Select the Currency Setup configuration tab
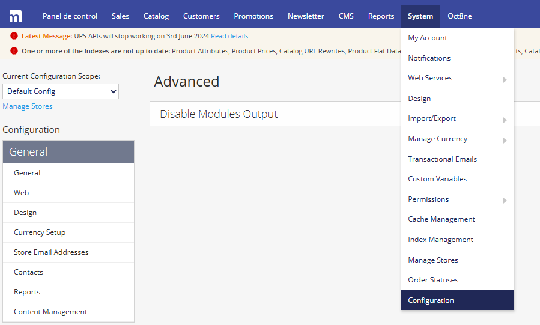 pyautogui.click(x=40, y=232)
